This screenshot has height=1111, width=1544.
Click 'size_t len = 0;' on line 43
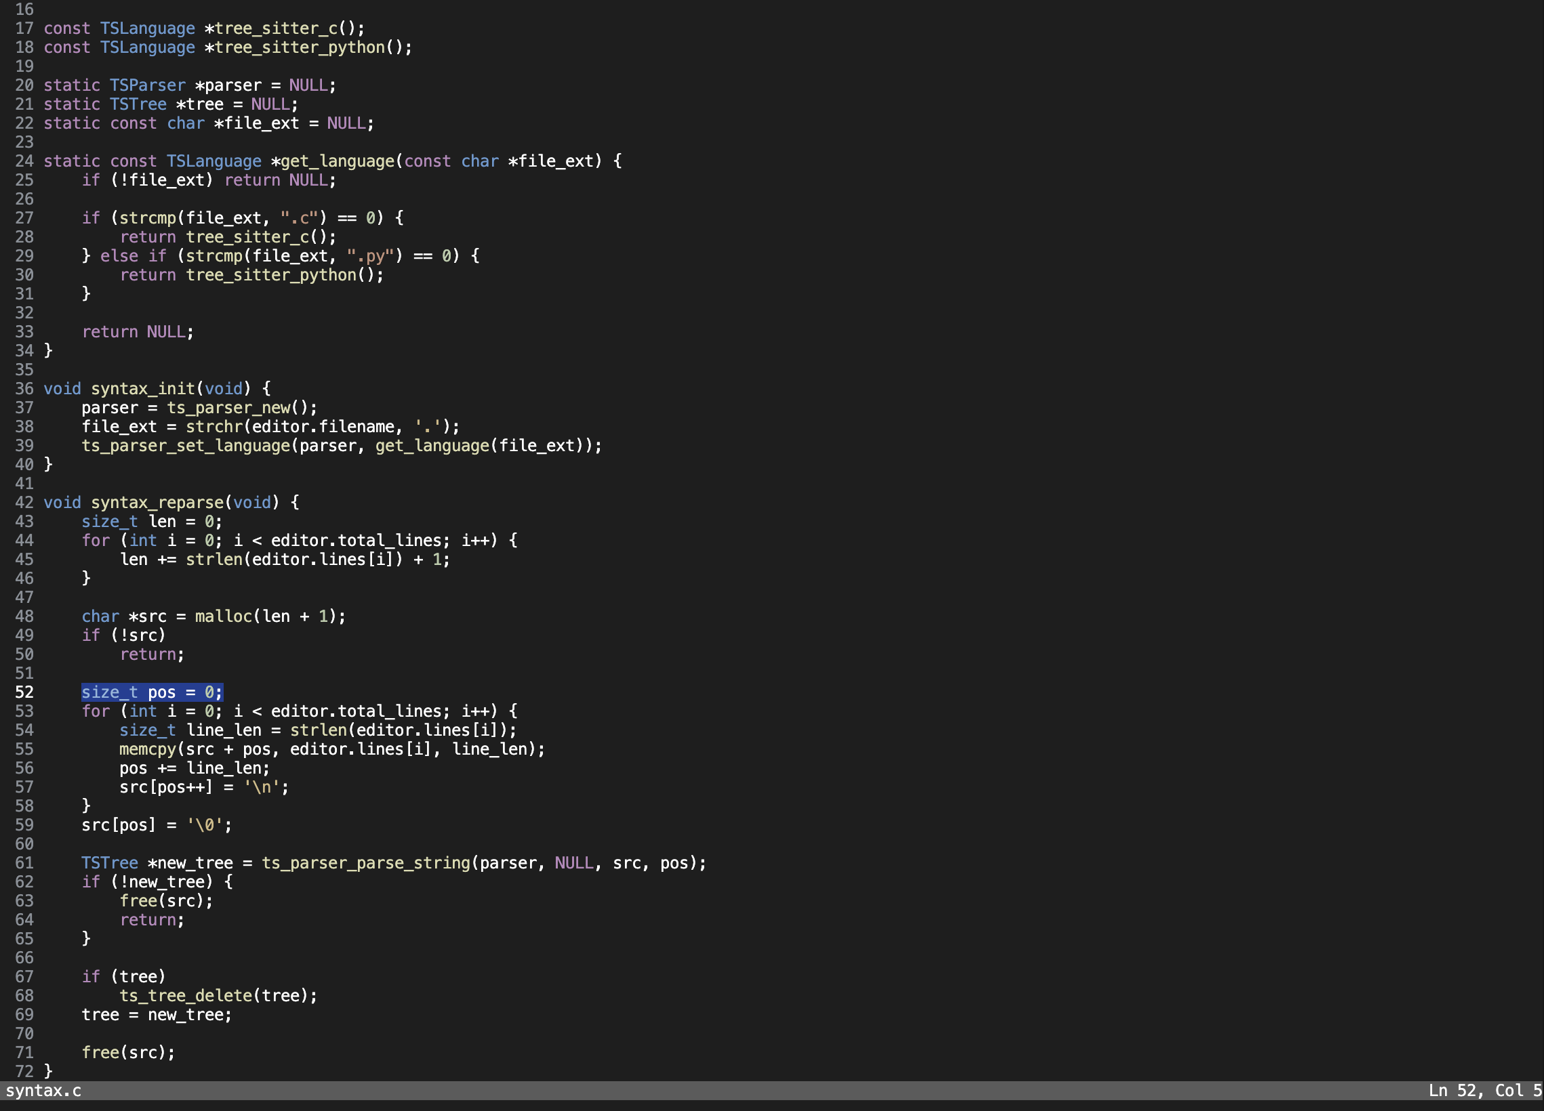point(152,522)
